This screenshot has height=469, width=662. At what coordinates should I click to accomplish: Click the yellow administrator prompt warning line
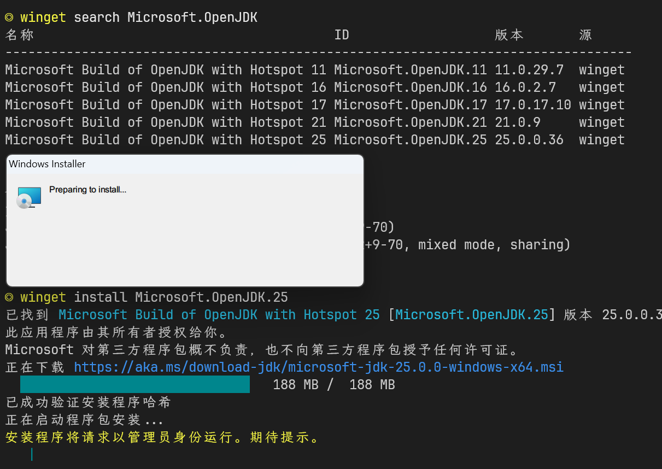coord(162,437)
